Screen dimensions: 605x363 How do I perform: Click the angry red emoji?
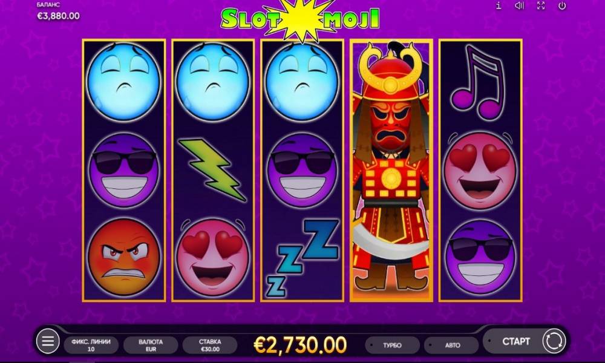click(x=124, y=257)
